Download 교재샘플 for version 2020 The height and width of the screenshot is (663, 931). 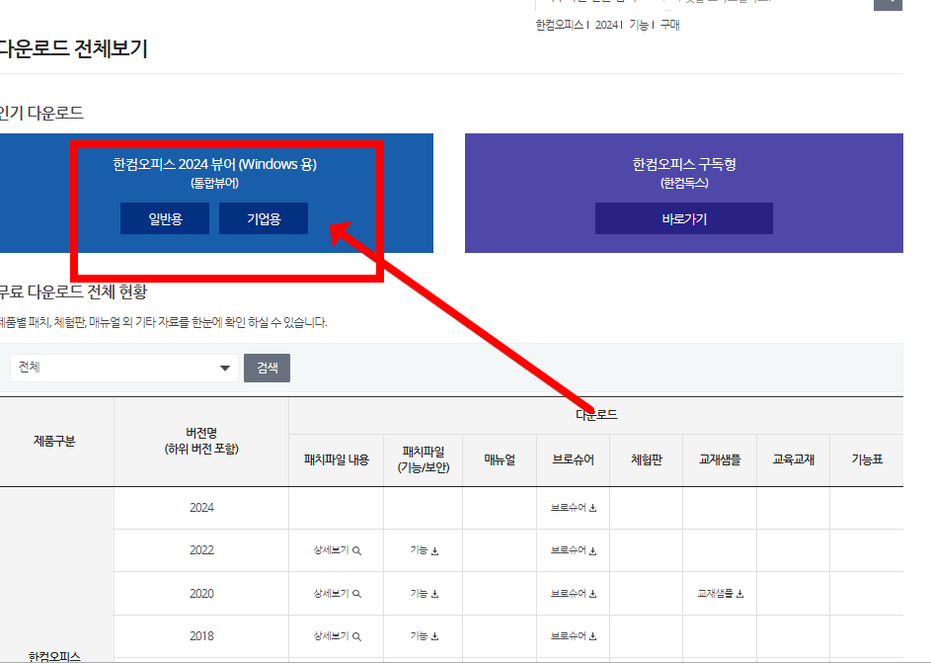pos(720,594)
